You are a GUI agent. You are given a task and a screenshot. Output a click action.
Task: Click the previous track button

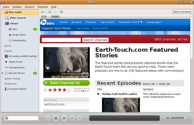tap(48, 118)
